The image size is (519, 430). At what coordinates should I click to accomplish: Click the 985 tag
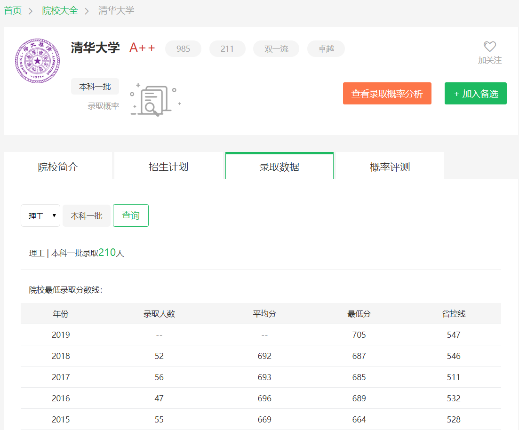[183, 48]
